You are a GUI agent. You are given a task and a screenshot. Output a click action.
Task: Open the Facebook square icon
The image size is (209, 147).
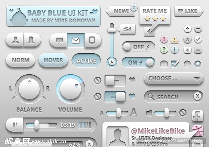point(198,116)
